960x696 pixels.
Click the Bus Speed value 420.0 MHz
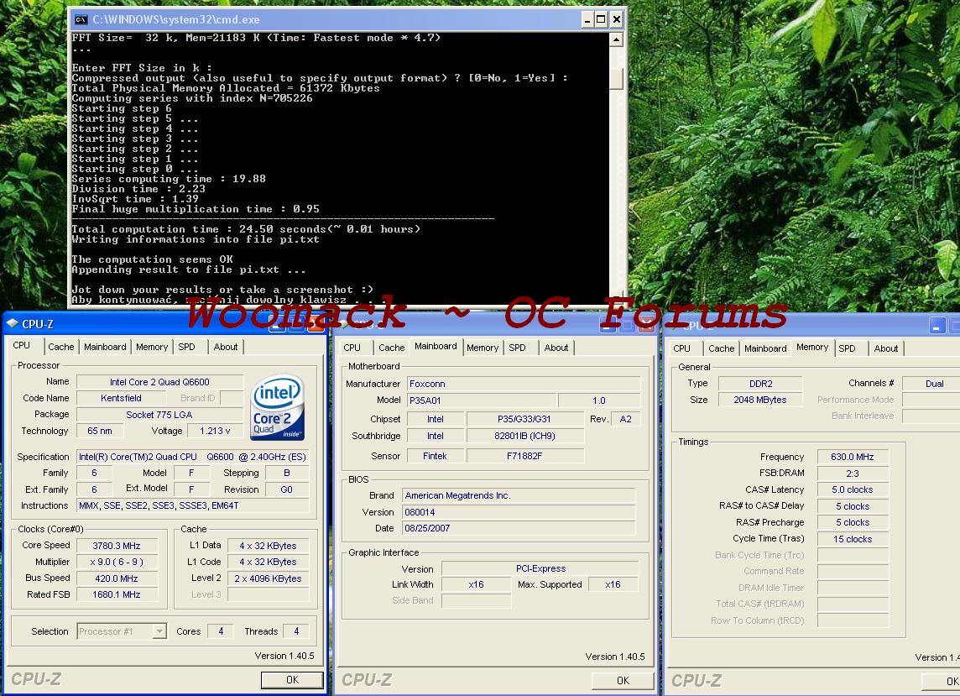click(x=117, y=578)
